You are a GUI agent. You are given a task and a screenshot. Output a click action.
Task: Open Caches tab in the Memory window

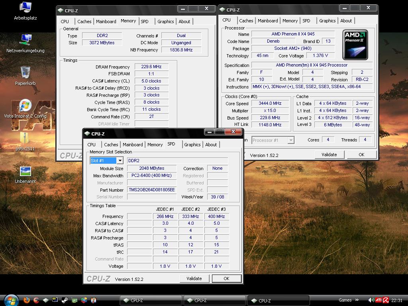(x=84, y=22)
